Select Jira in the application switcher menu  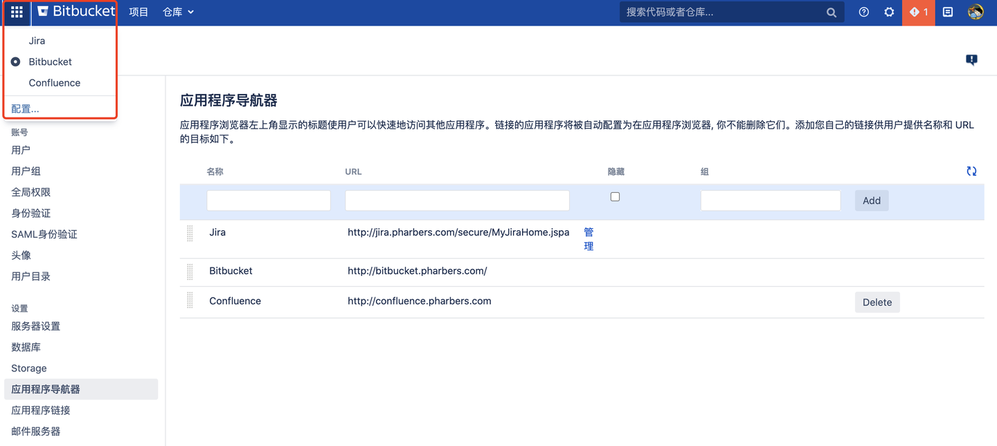point(35,41)
